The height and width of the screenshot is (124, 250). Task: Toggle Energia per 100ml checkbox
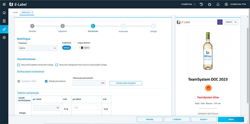point(19,81)
